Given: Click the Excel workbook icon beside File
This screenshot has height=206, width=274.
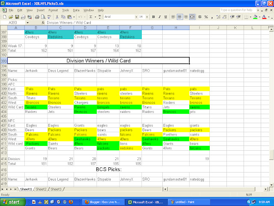Looking at the screenshot, I should (x=4, y=10).
